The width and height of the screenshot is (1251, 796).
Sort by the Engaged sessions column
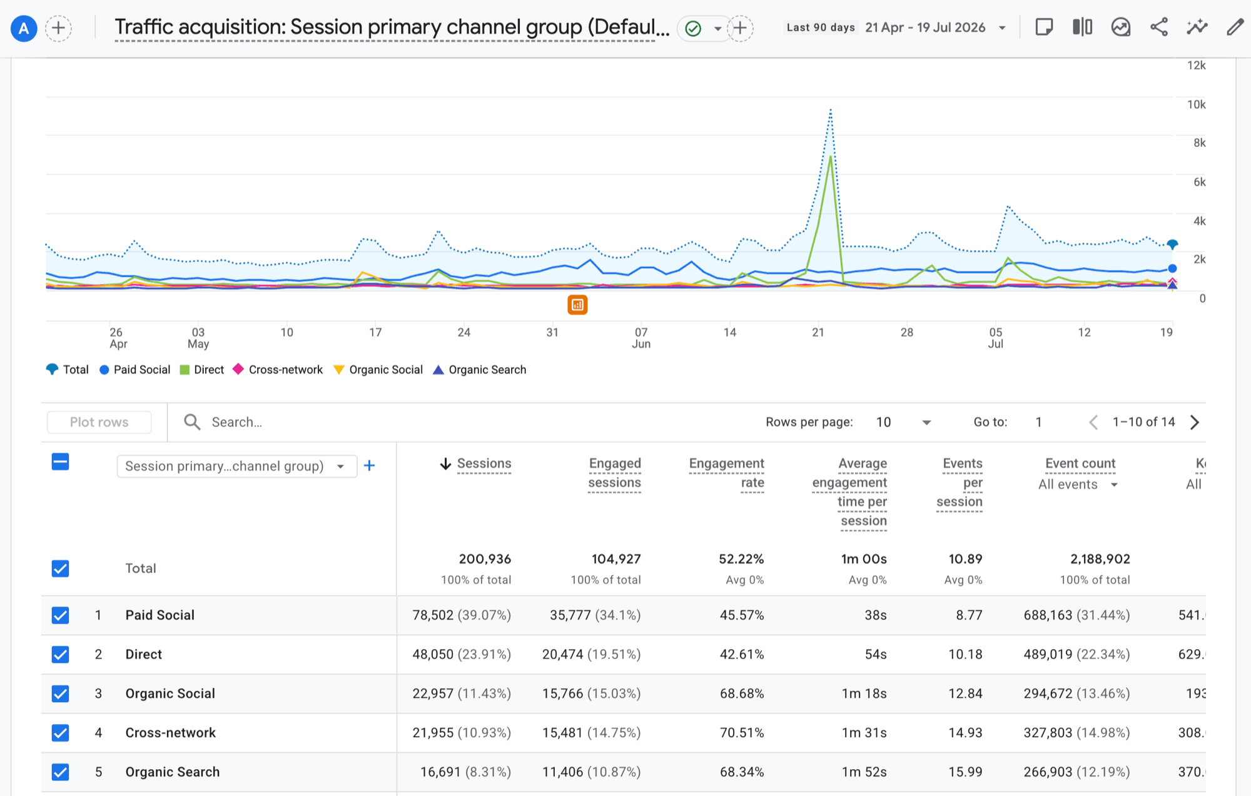pyautogui.click(x=615, y=473)
